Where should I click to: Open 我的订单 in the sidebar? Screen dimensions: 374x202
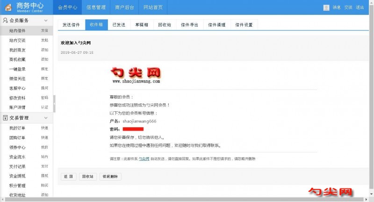point(17,128)
